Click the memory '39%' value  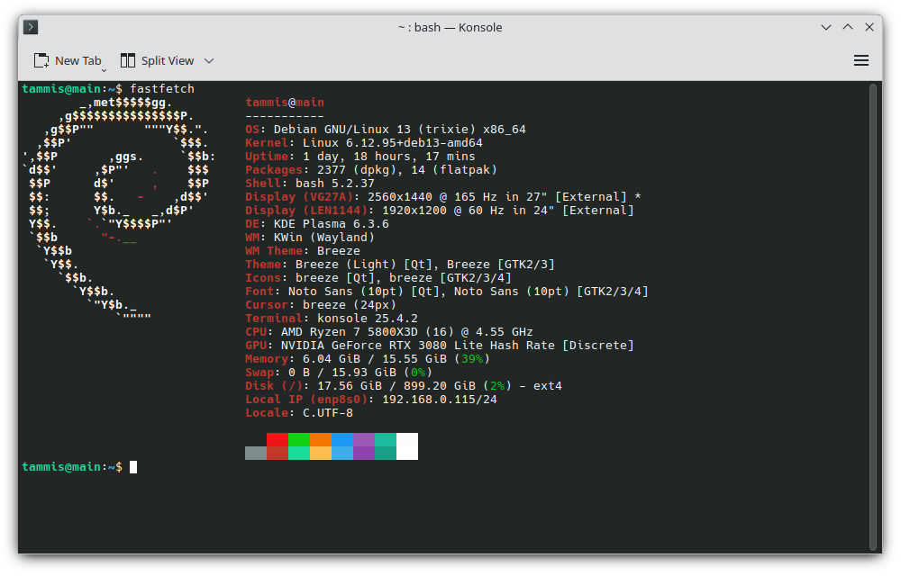472,359
